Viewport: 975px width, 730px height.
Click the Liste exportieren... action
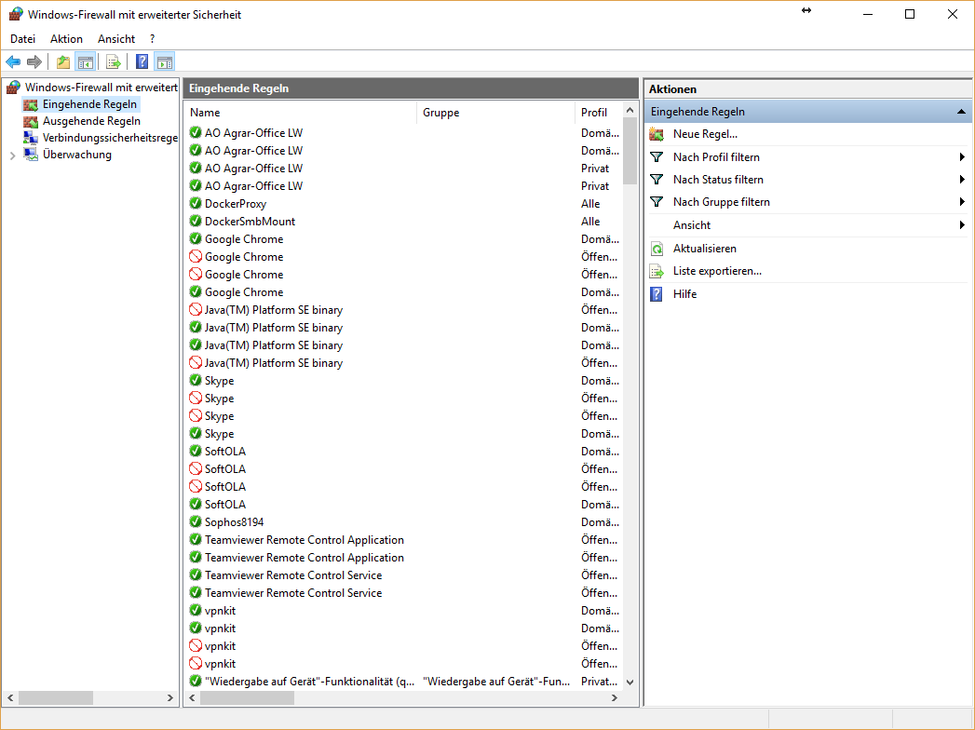coord(717,271)
